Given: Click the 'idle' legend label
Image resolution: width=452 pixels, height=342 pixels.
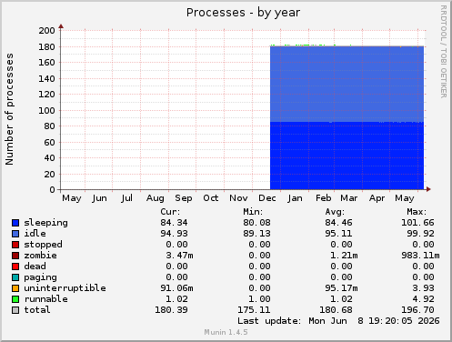Looking at the screenshot, I should (x=35, y=234).
